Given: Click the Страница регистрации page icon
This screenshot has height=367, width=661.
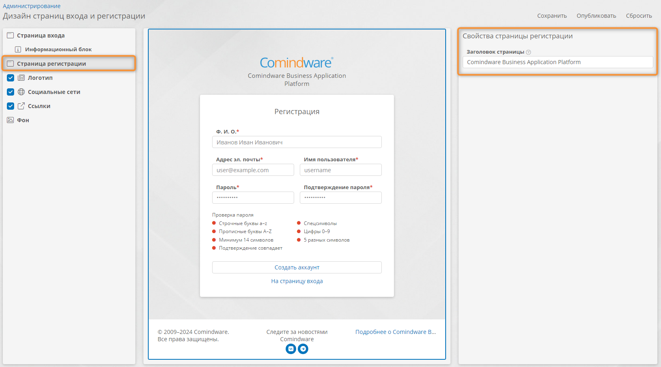Looking at the screenshot, I should (x=11, y=64).
